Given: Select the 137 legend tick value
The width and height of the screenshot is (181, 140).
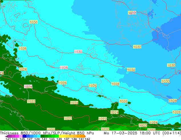Looking at the screenshot, I should coord(67,139).
